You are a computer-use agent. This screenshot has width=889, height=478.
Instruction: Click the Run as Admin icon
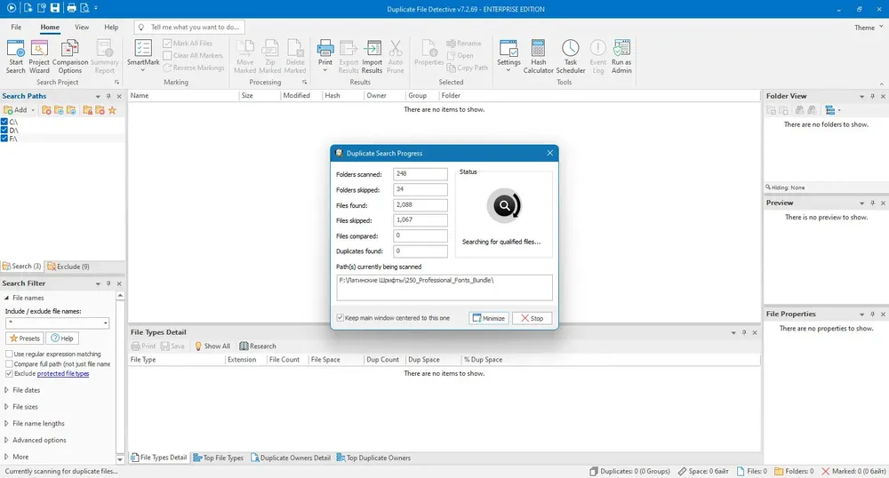621,57
